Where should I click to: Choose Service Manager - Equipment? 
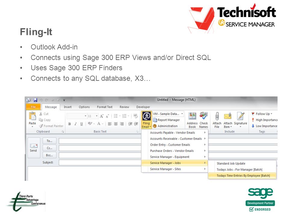point(175,157)
